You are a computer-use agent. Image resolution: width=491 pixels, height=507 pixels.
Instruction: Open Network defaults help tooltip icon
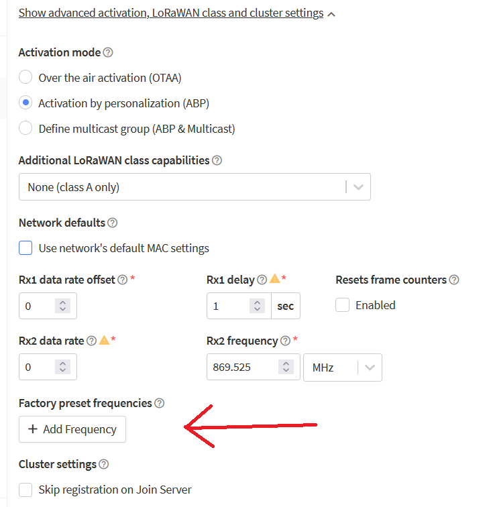pos(112,223)
